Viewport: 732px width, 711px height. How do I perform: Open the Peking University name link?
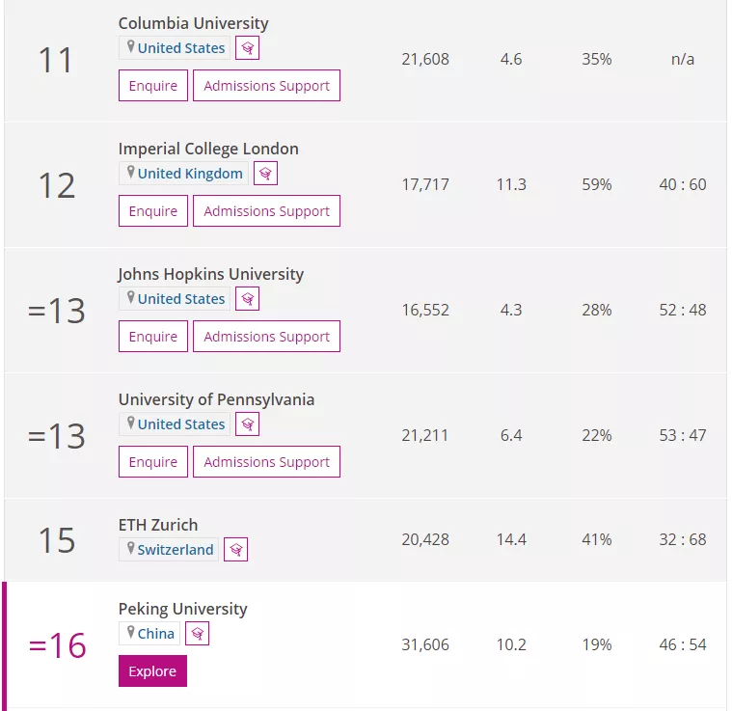coord(182,609)
